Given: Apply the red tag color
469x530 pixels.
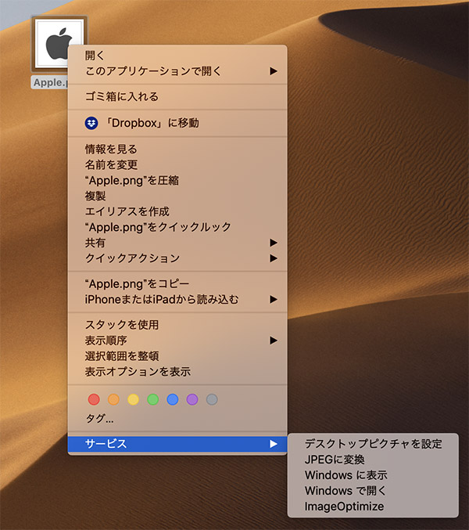Looking at the screenshot, I should pos(94,399).
